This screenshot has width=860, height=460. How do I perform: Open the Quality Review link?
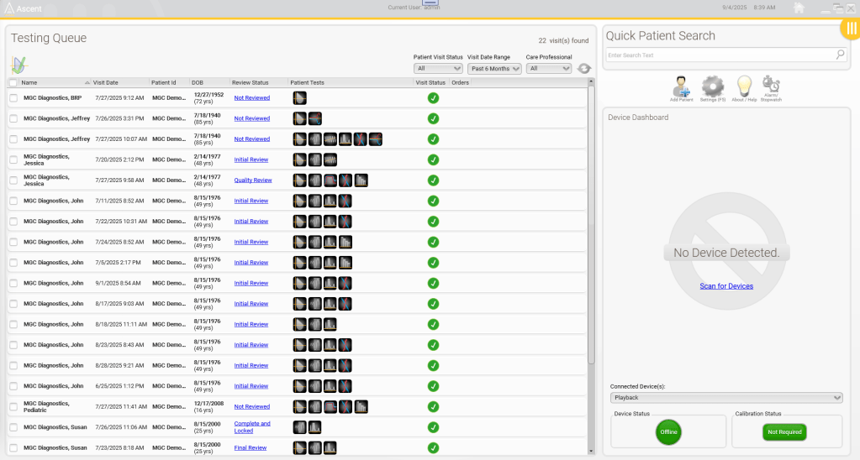pyautogui.click(x=253, y=180)
